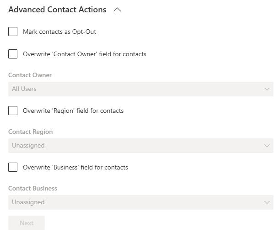The height and width of the screenshot is (238, 278).
Task: Check the Overwrite 'Region' field checkbox
Action: pos(13,111)
